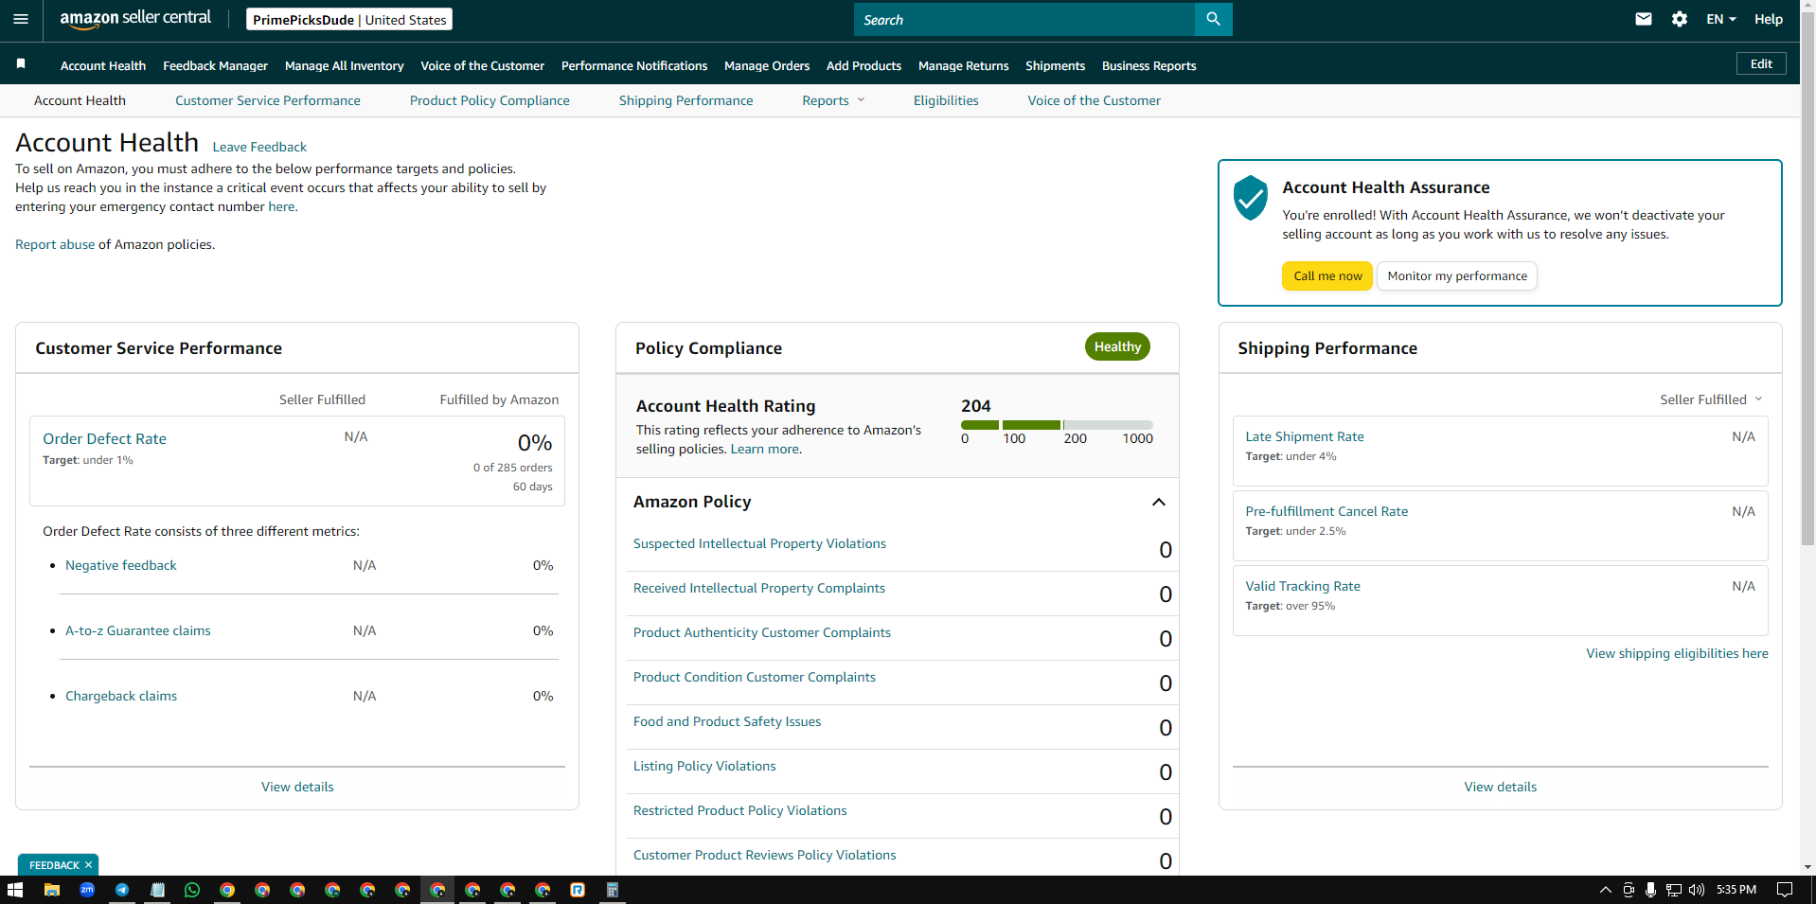Expand the Reports dropdown tab
This screenshot has width=1816, height=904.
833,100
